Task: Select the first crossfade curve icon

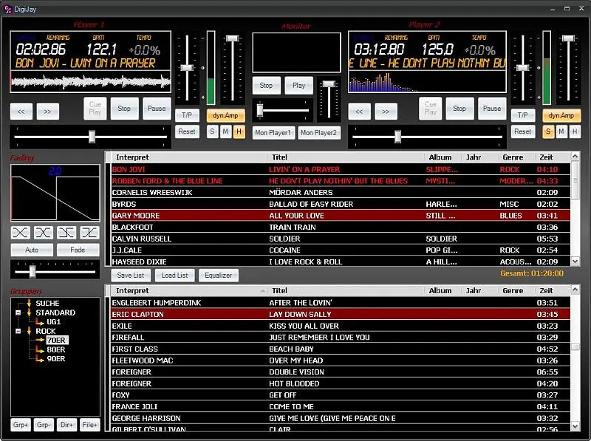Action: [20, 232]
